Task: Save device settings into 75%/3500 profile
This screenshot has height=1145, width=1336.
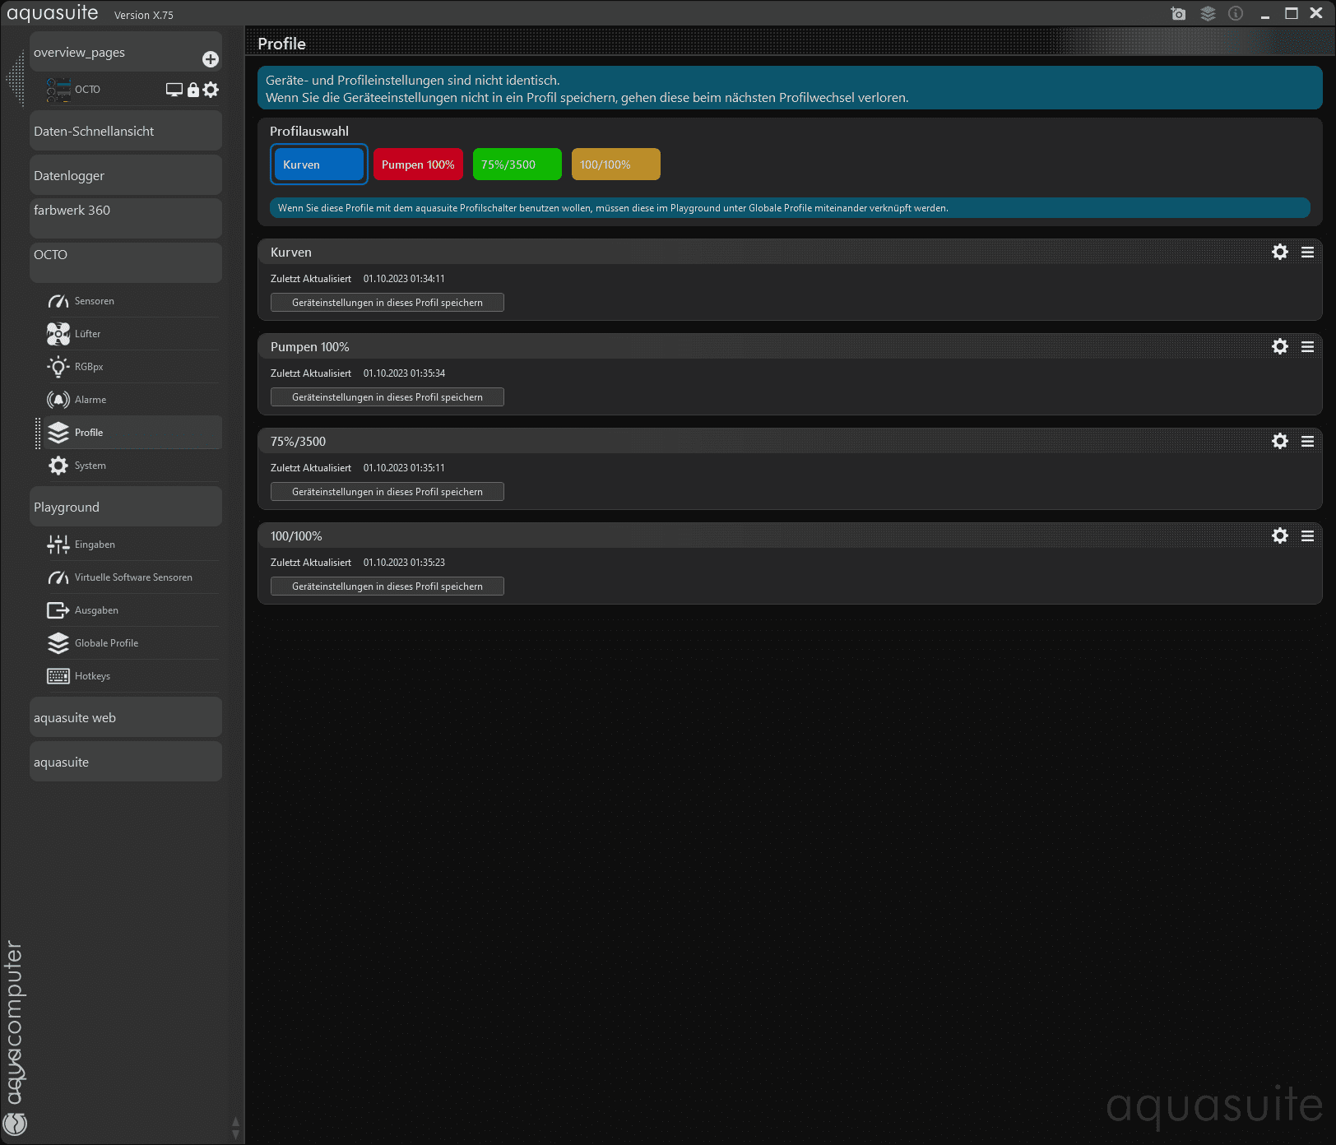Action: point(387,492)
